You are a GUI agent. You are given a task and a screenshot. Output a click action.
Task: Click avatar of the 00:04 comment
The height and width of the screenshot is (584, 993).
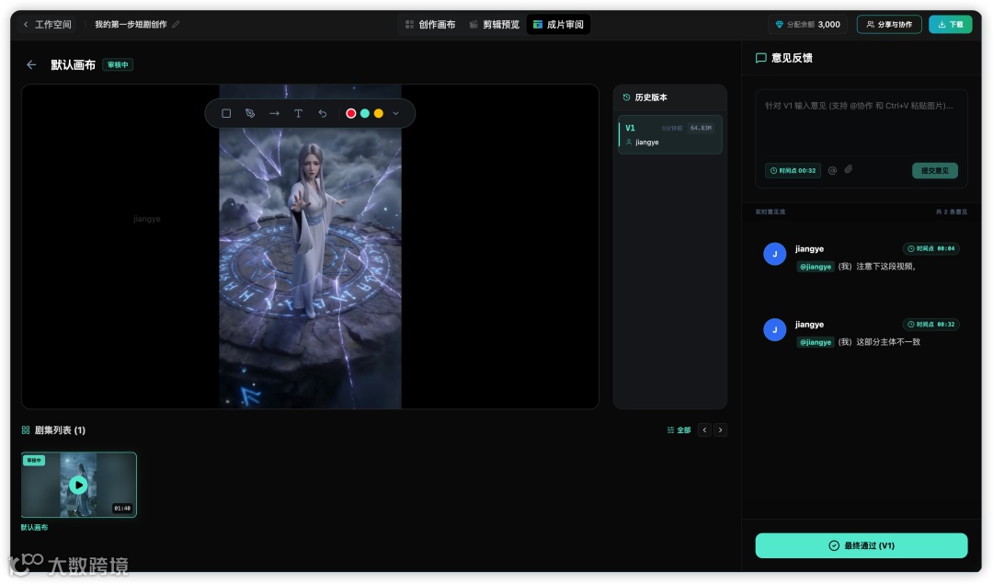[x=774, y=254]
